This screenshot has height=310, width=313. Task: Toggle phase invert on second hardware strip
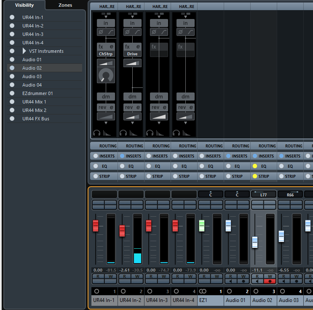click(x=128, y=32)
